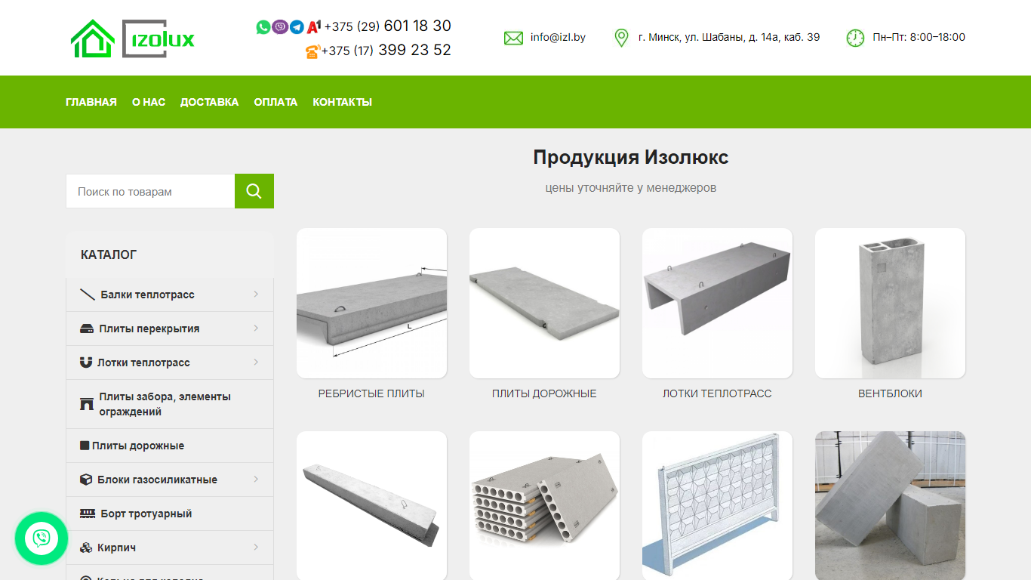The width and height of the screenshot is (1031, 580).
Task: Expand the Кирпич category chevron
Action: pos(256,548)
